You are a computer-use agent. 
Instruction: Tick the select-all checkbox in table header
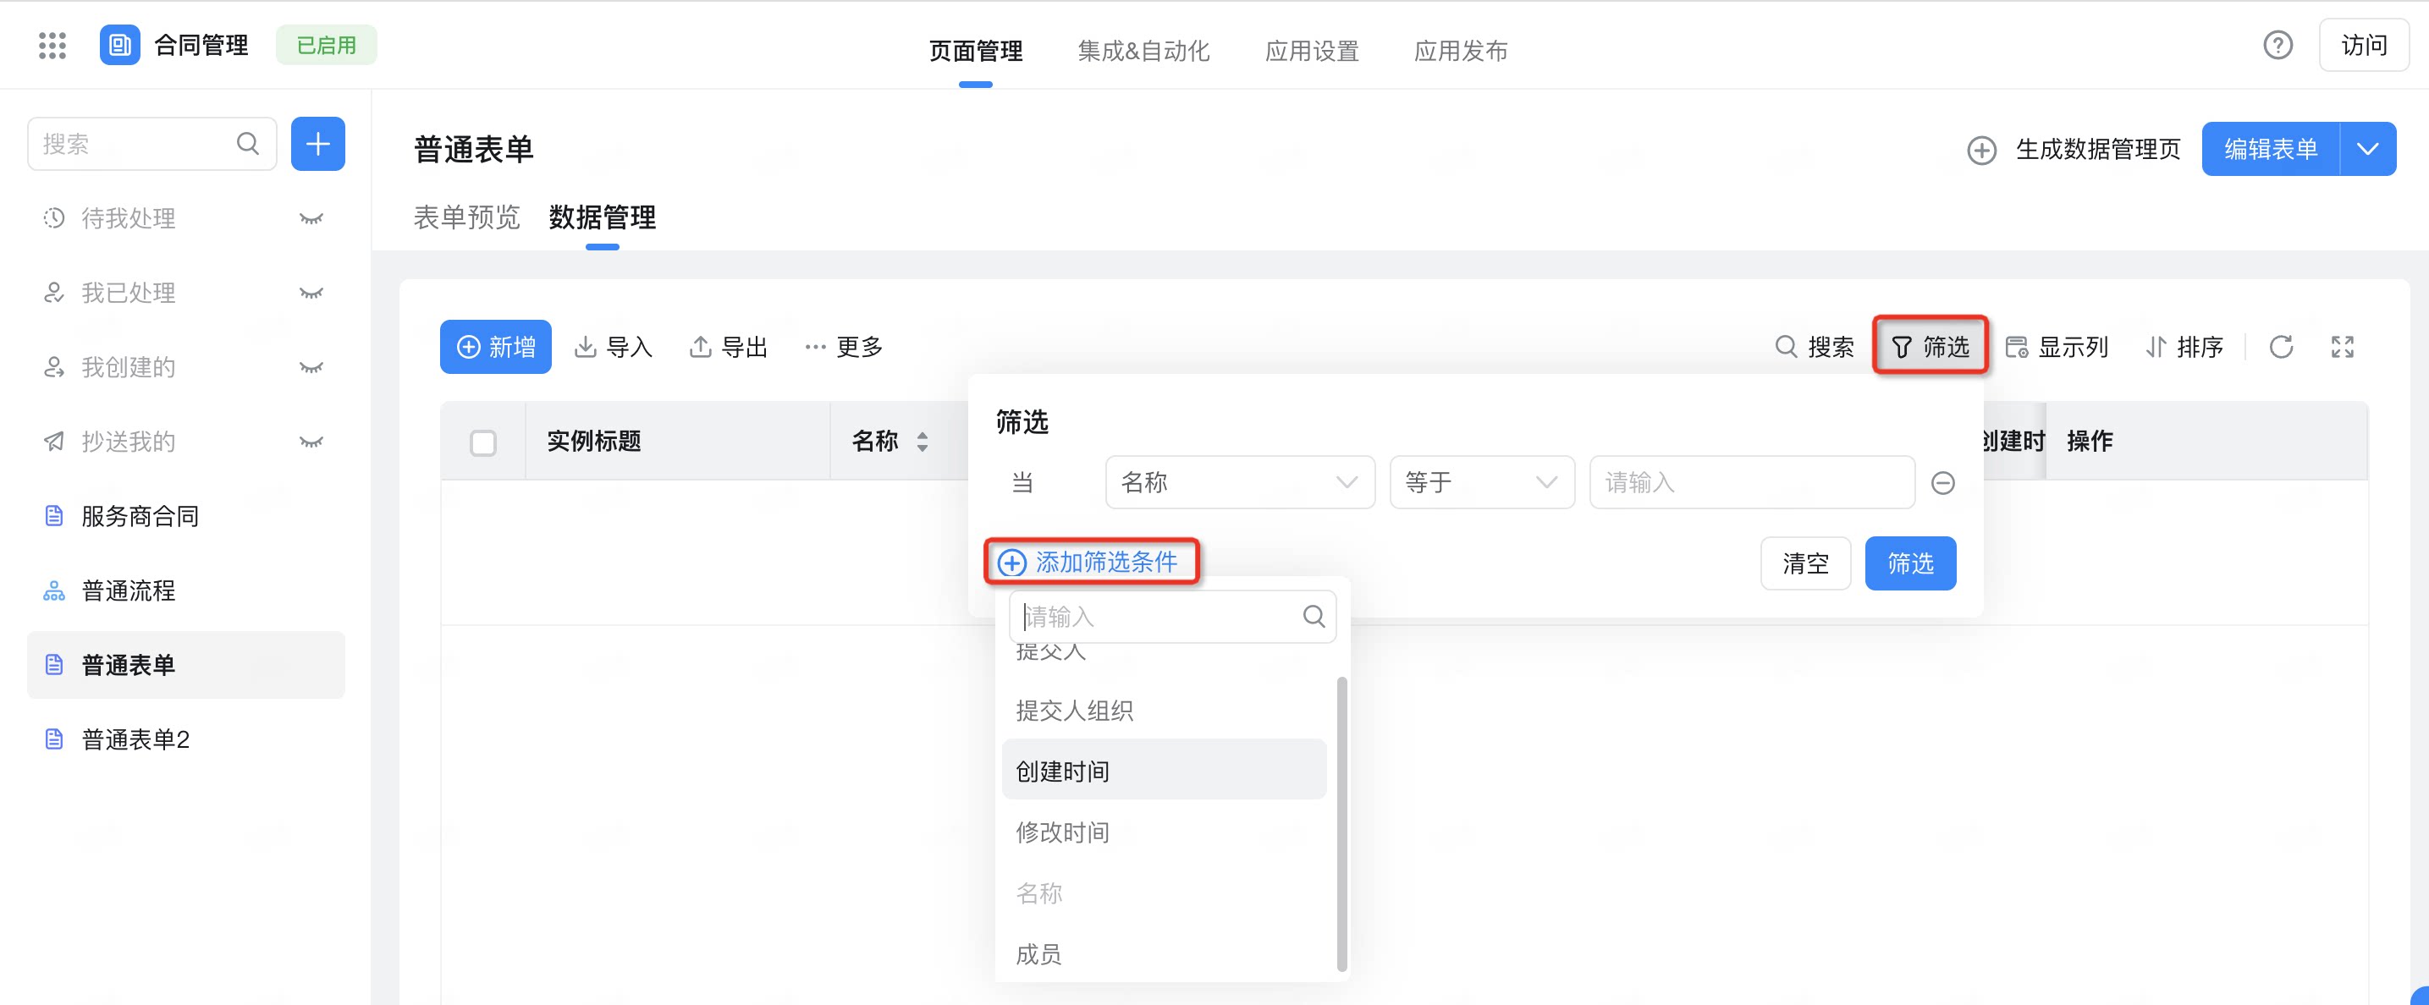(x=482, y=442)
